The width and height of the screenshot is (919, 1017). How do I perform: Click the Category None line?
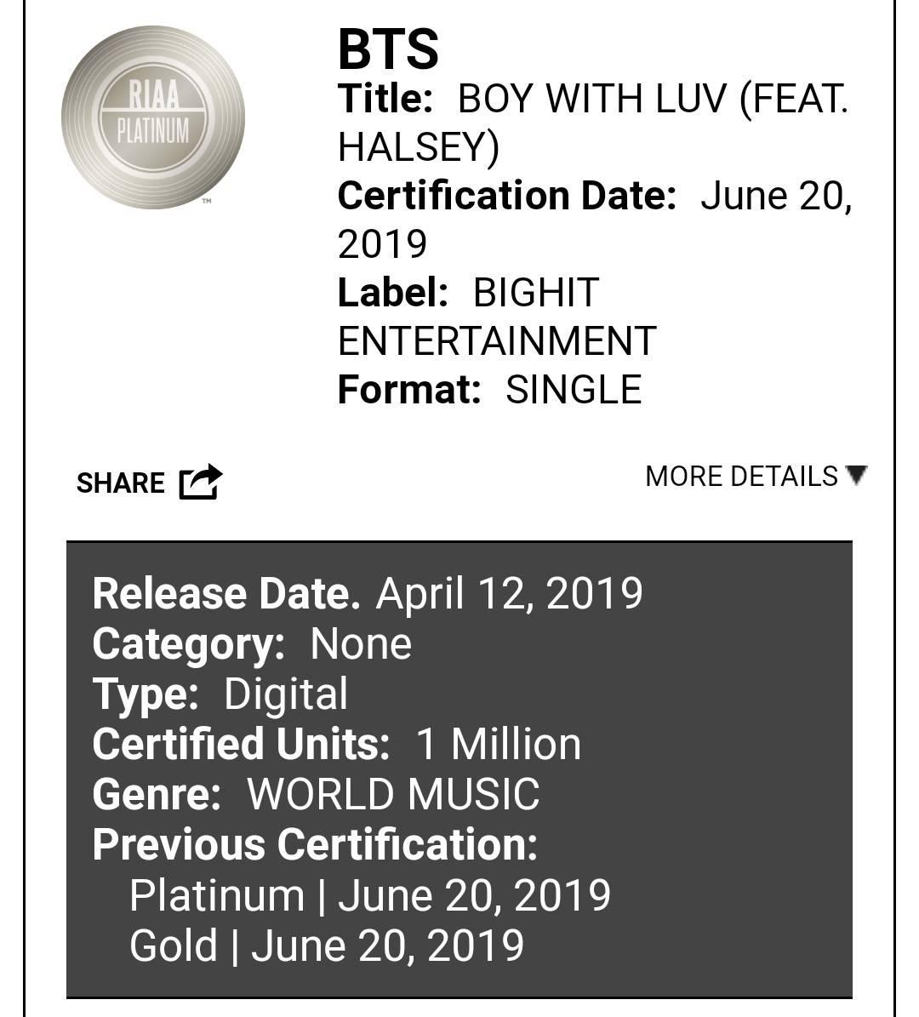252,644
